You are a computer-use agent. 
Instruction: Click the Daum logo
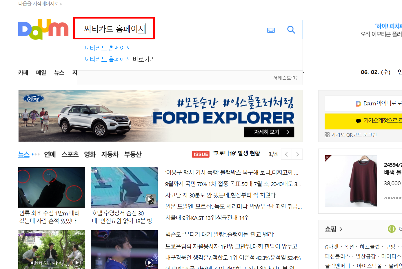pyautogui.click(x=43, y=29)
